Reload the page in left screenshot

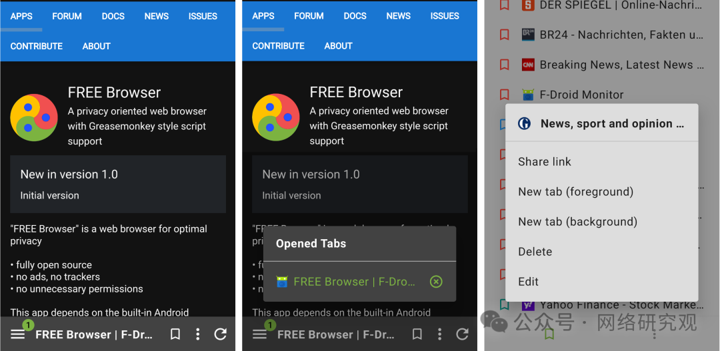221,334
